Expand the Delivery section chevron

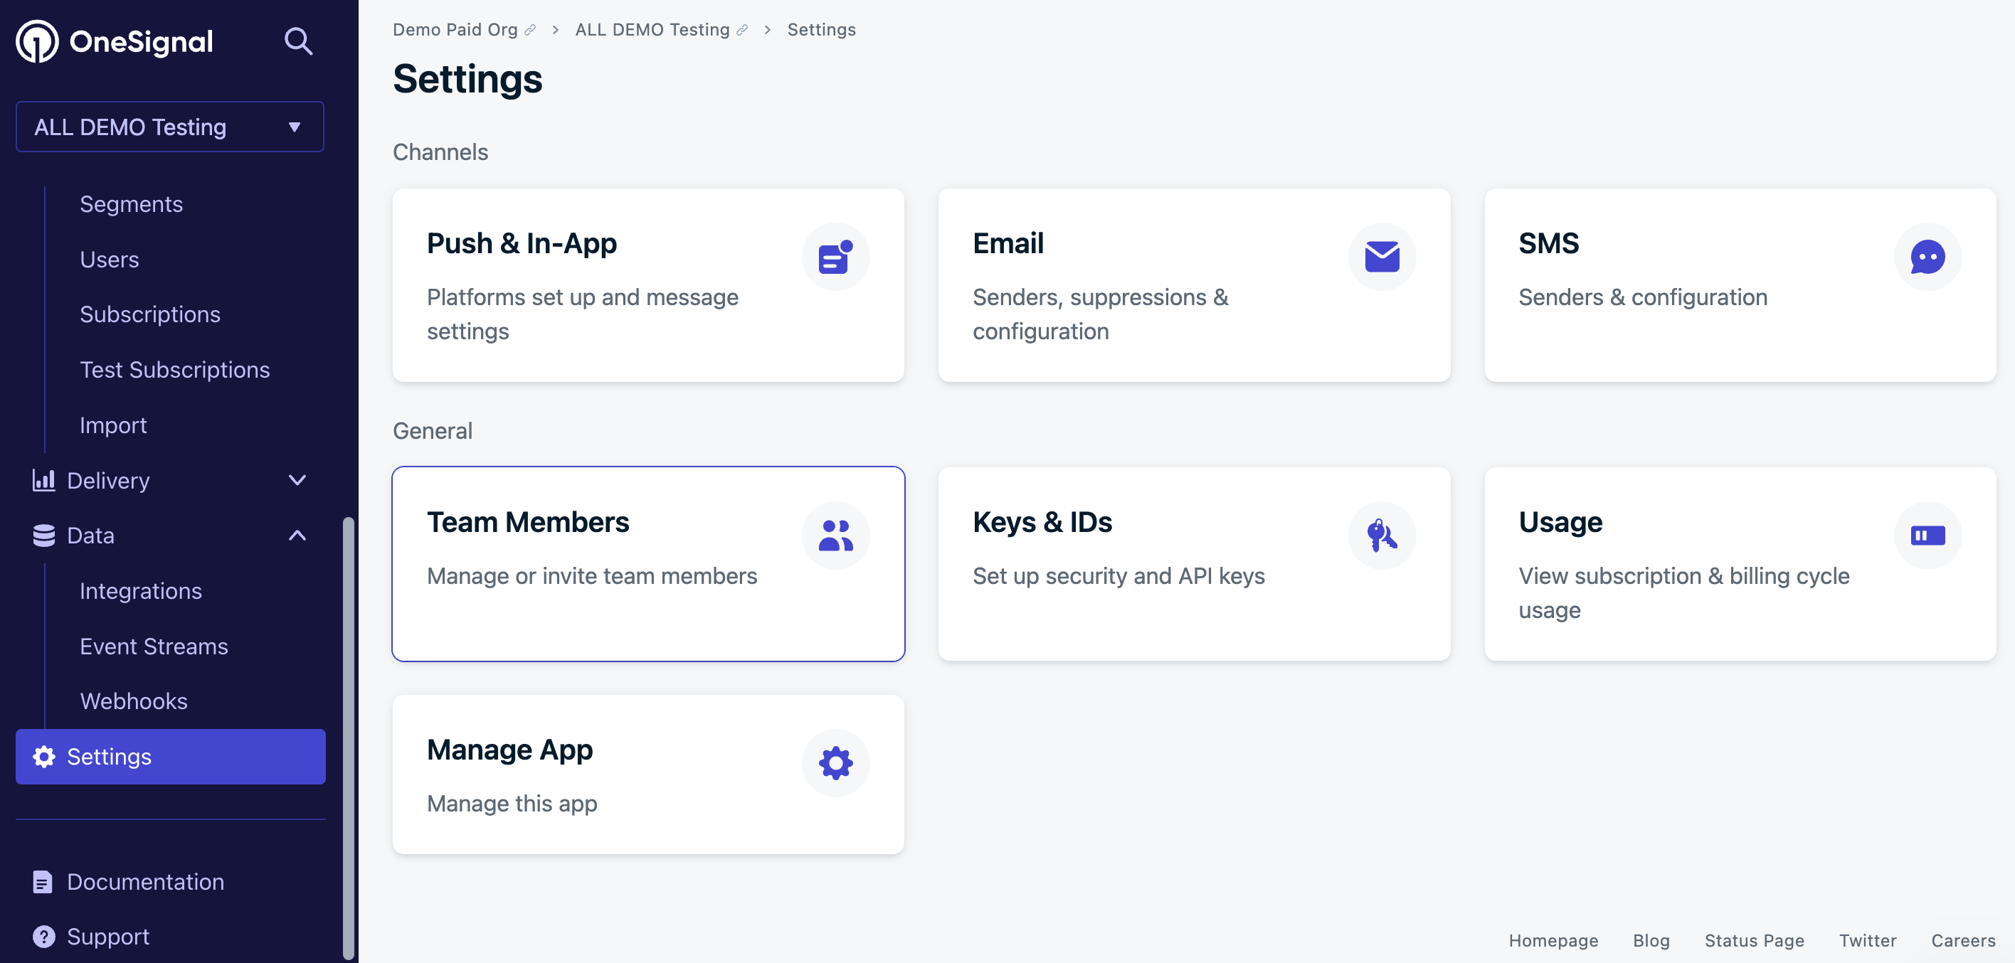(x=297, y=480)
